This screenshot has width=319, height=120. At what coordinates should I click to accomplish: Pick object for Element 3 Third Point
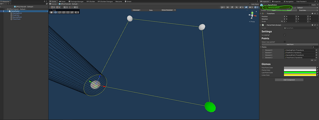pos(316,58)
